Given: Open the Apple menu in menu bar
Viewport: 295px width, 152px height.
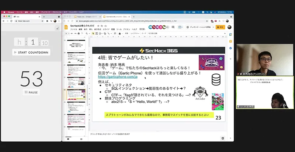Looking at the screenshot, I should tap(4, 12).
